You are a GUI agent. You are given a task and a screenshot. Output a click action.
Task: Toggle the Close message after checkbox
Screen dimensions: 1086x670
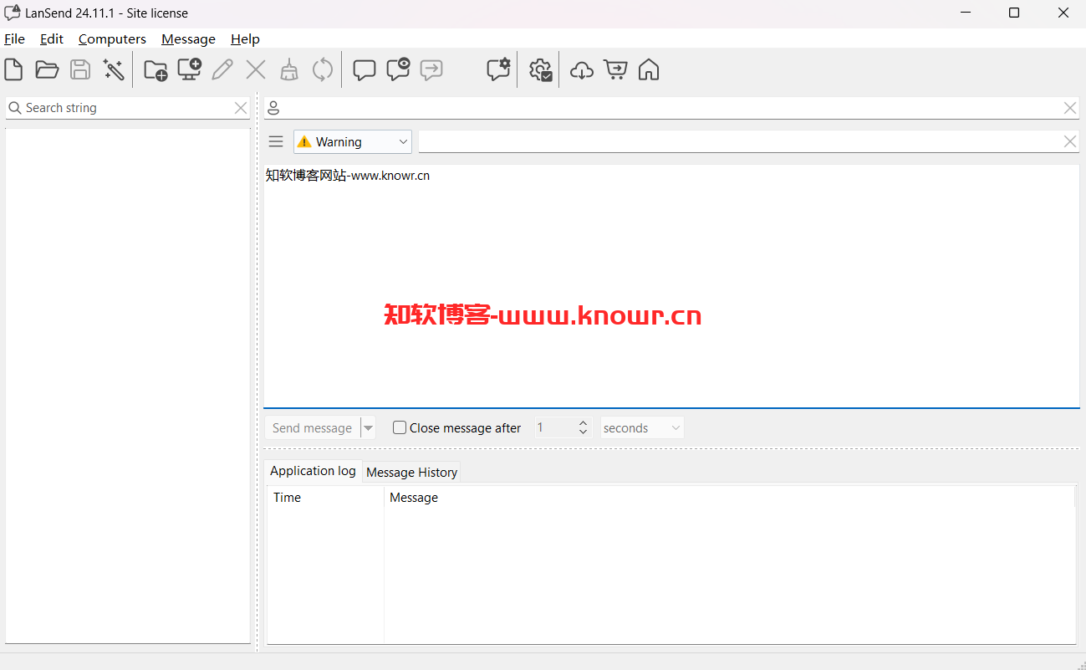(x=400, y=427)
